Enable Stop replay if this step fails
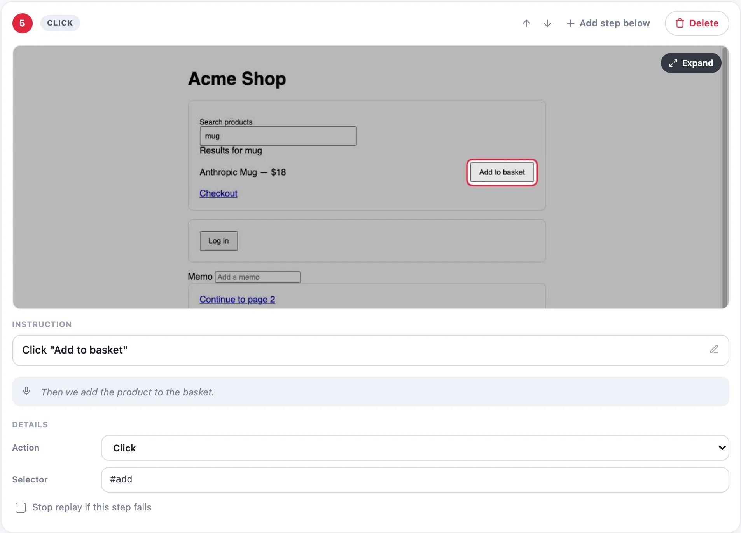This screenshot has height=533, width=741. coord(21,508)
